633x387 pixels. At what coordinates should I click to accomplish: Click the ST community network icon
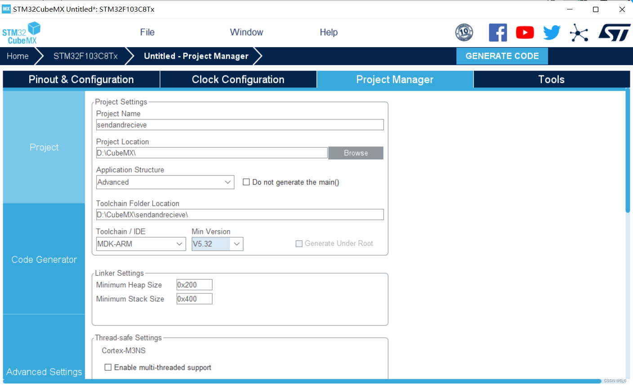pos(579,33)
